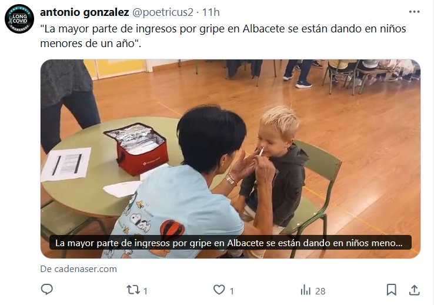
Task: Click the red cooler bag in the image
Action: 136,148
